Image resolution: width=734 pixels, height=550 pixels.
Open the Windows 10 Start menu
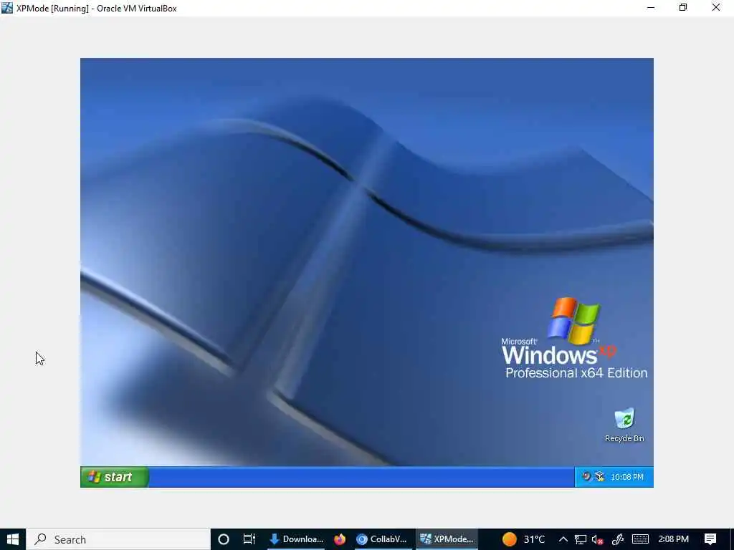[13, 539]
